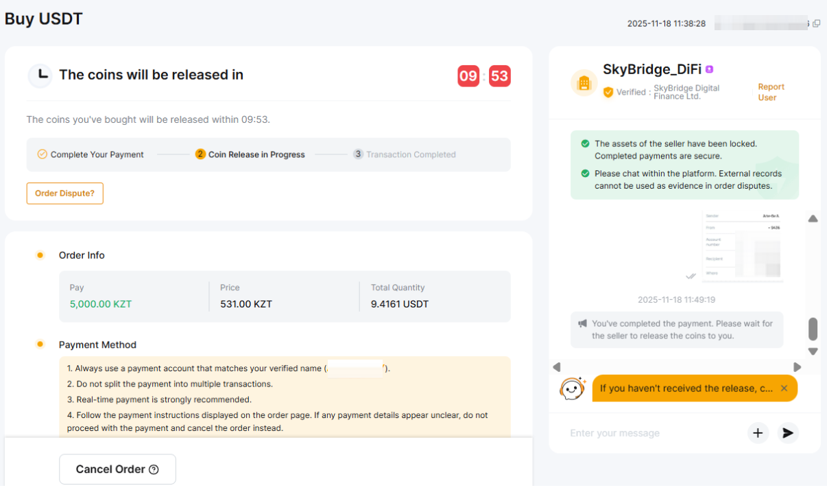Open the Order Dispute button
Viewport: 827px width, 490px height.
[64, 194]
